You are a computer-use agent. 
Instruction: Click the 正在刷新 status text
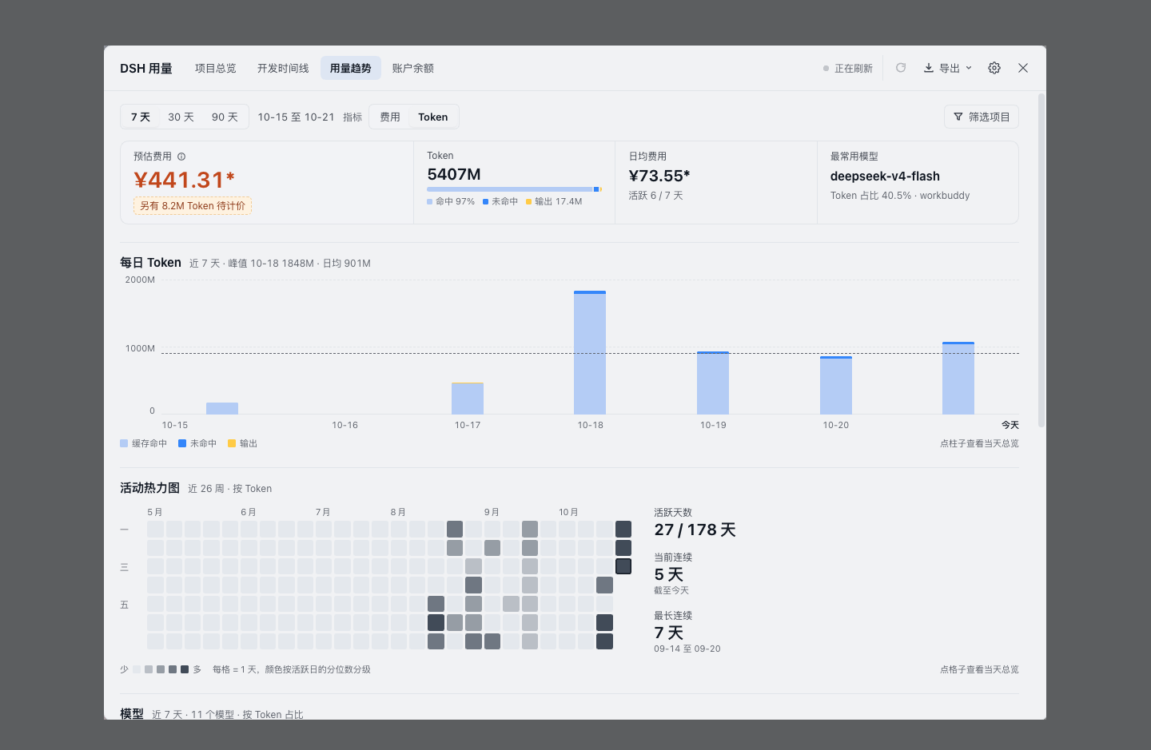click(x=854, y=69)
